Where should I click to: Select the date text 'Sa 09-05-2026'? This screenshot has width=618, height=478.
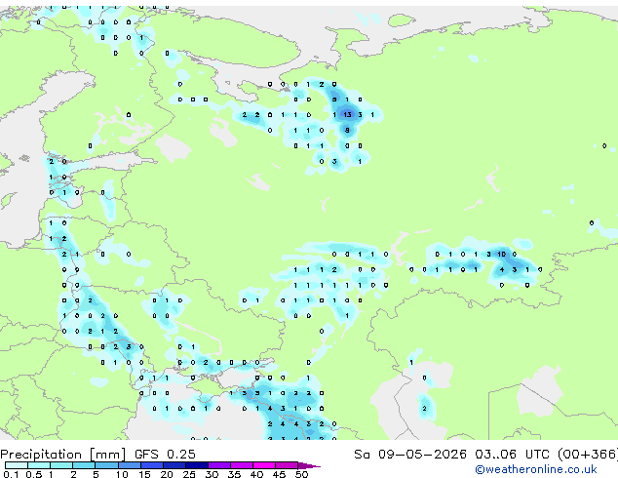(410, 454)
